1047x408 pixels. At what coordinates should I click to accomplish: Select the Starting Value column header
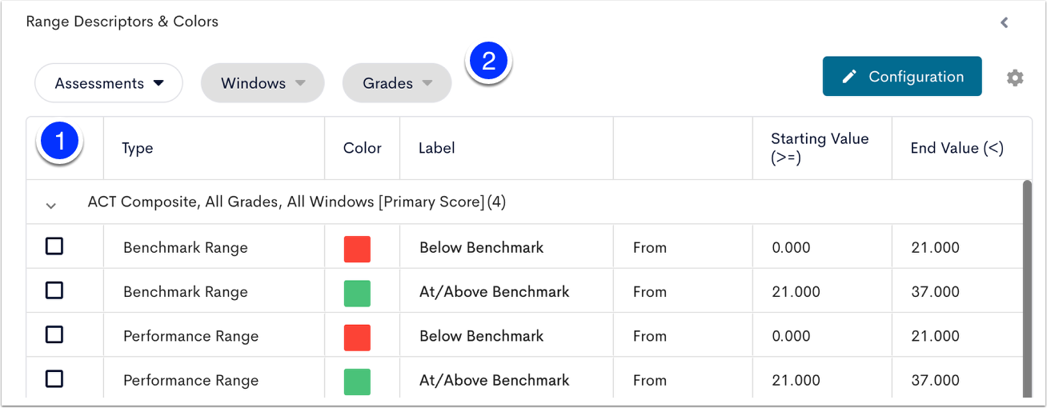(820, 148)
